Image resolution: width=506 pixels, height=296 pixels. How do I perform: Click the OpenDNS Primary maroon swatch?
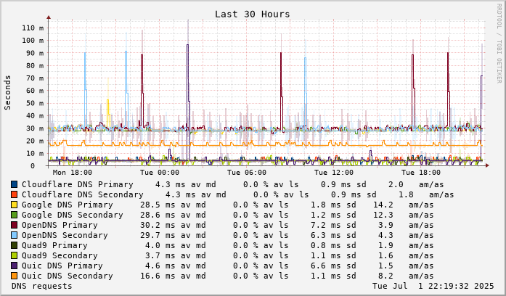pos(14,225)
